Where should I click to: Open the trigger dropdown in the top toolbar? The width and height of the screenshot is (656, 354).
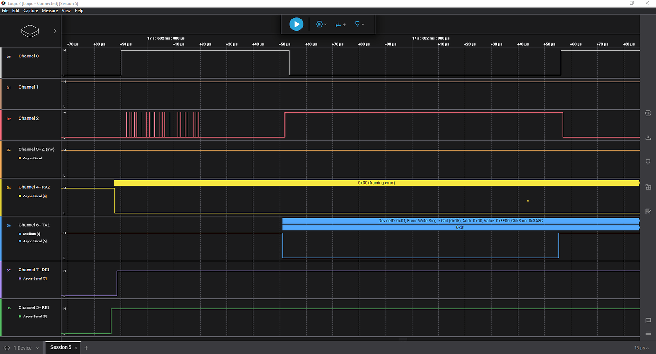[x=359, y=24]
